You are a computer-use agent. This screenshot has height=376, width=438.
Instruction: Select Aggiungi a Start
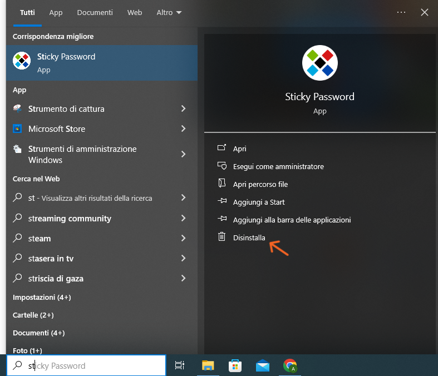(x=259, y=202)
